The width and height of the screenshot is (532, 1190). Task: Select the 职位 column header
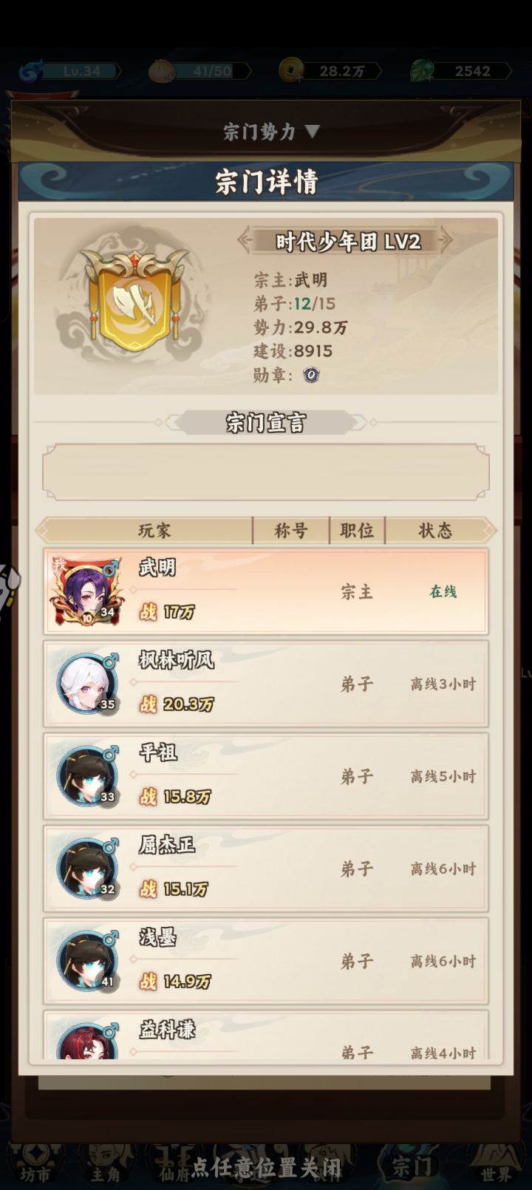357,531
